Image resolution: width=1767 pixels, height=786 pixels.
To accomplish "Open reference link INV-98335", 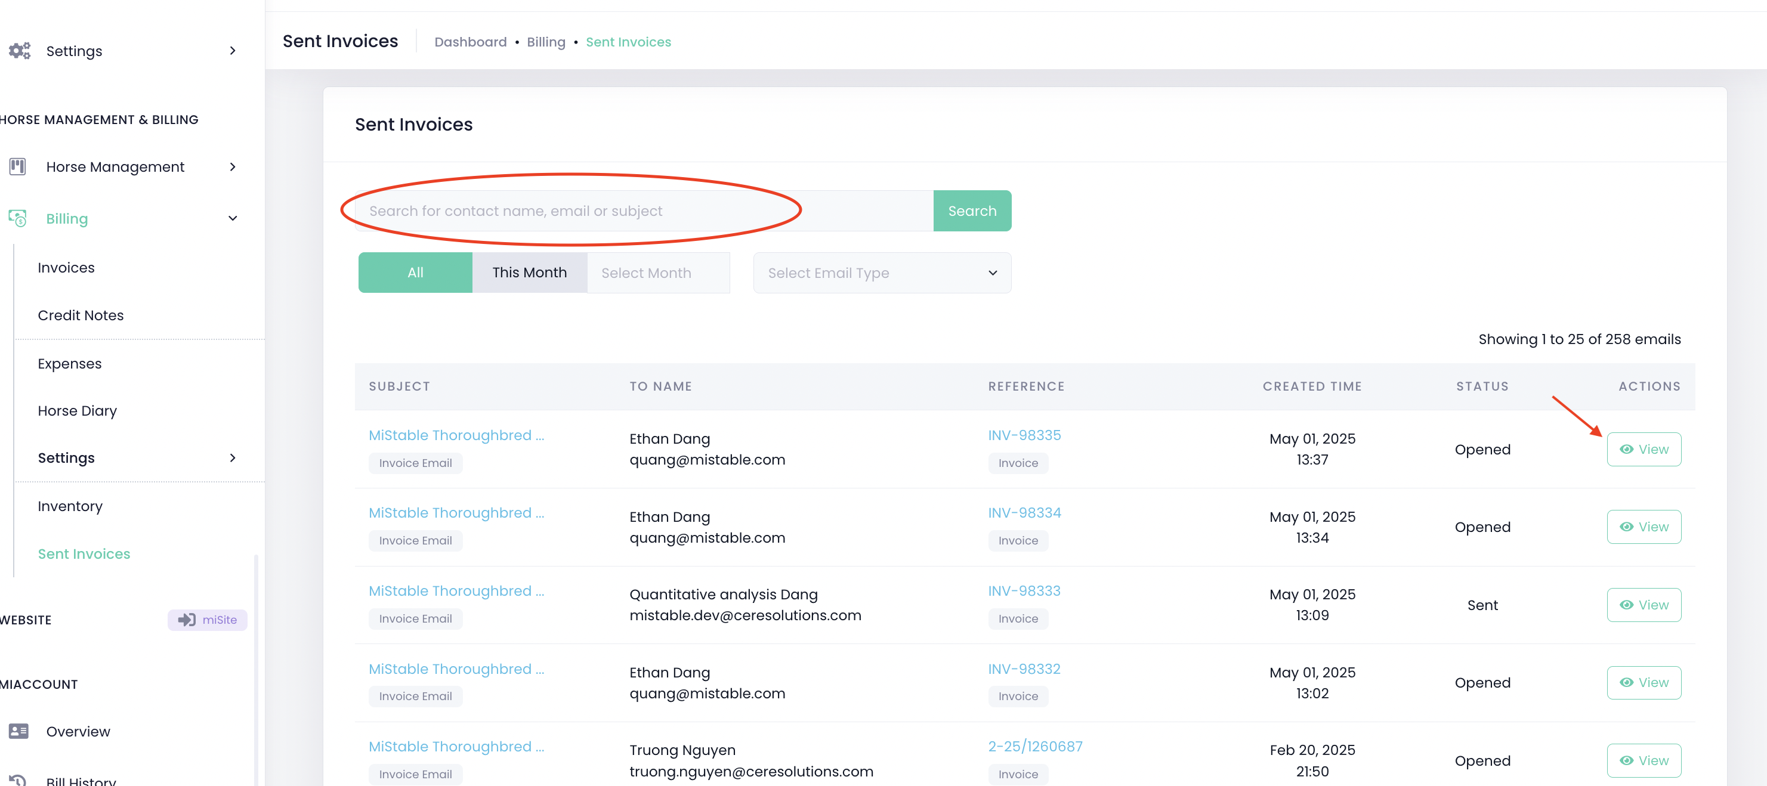I will click(x=1024, y=435).
